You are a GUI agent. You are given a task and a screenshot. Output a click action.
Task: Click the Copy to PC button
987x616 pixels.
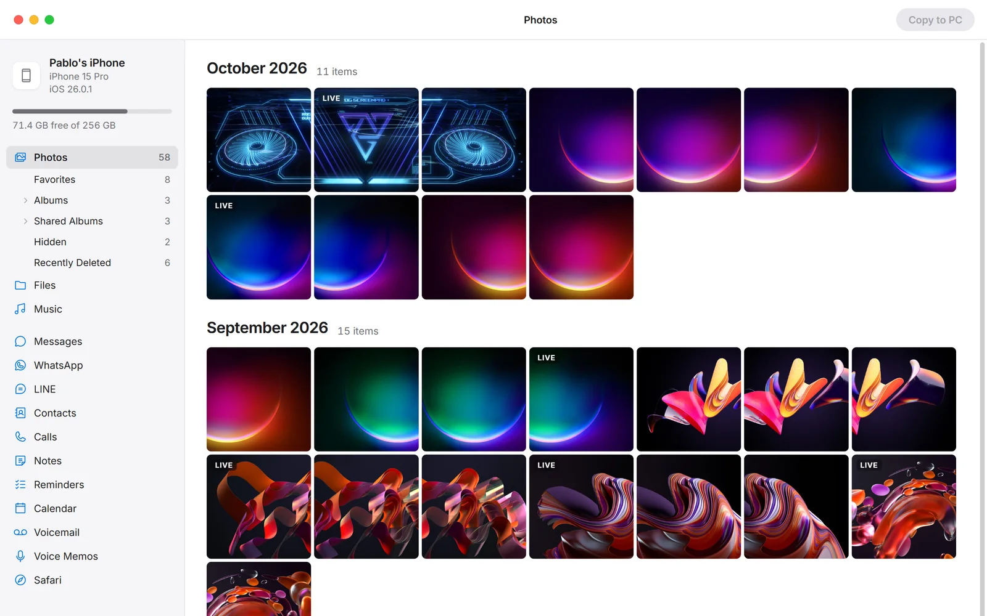click(x=935, y=20)
